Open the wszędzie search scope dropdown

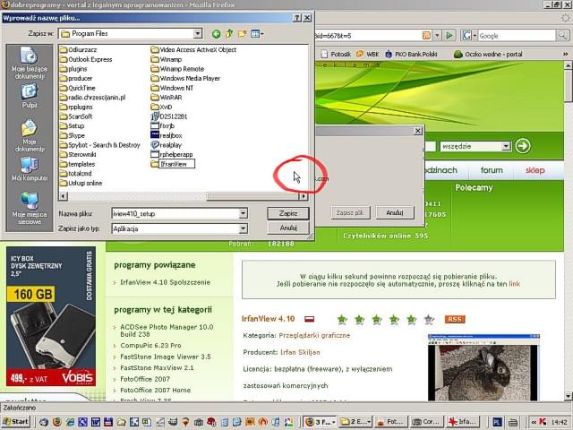coord(506,146)
